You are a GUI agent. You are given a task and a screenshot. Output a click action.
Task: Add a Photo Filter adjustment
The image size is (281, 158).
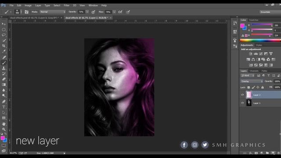pyautogui.click(x=263, y=59)
